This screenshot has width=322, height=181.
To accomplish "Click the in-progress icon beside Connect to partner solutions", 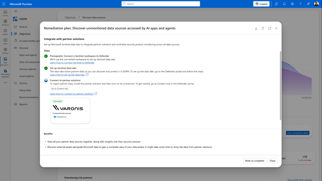I will (x=46, y=80).
